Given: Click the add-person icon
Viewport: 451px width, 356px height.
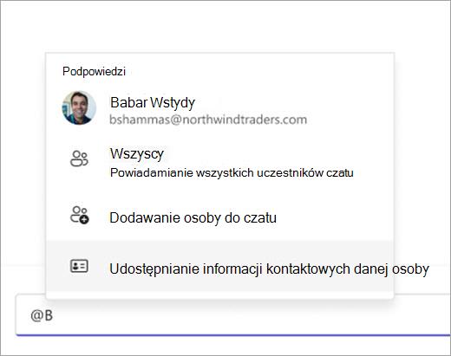Looking at the screenshot, I should [80, 215].
